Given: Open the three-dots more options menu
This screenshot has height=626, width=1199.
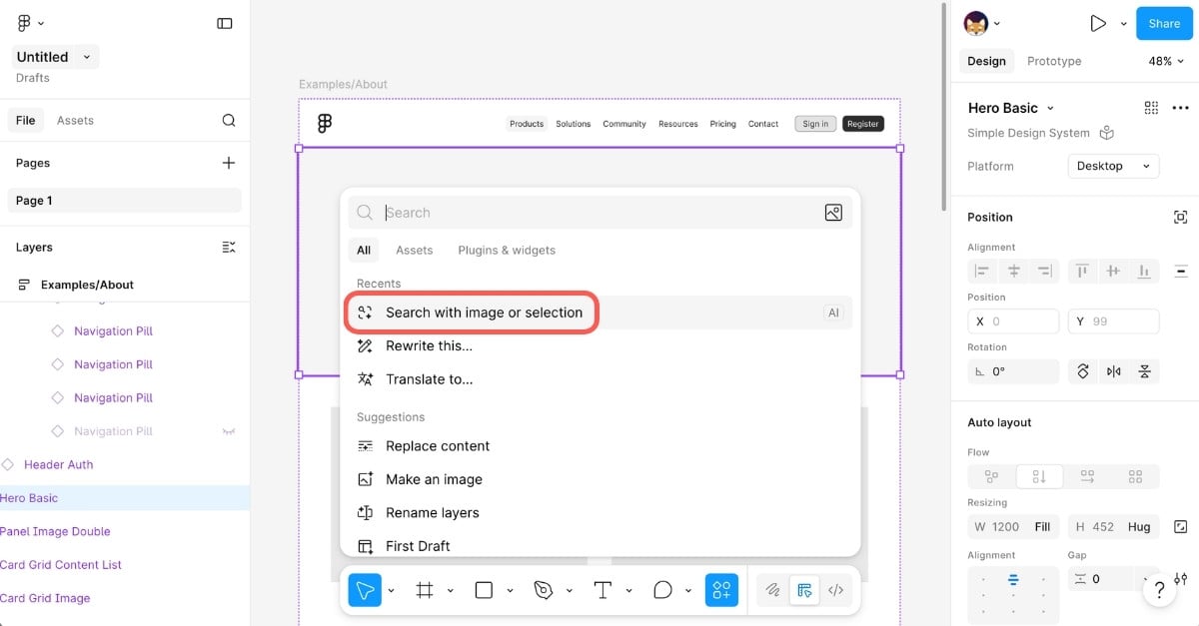Looking at the screenshot, I should 1180,108.
